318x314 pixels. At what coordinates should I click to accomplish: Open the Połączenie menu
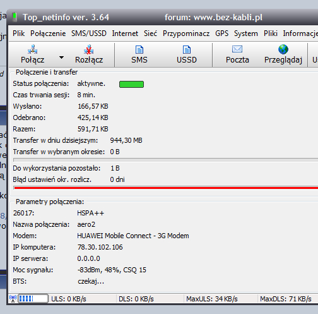click(x=48, y=33)
